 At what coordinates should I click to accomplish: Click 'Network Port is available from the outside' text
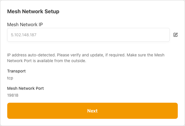coord(47,61)
